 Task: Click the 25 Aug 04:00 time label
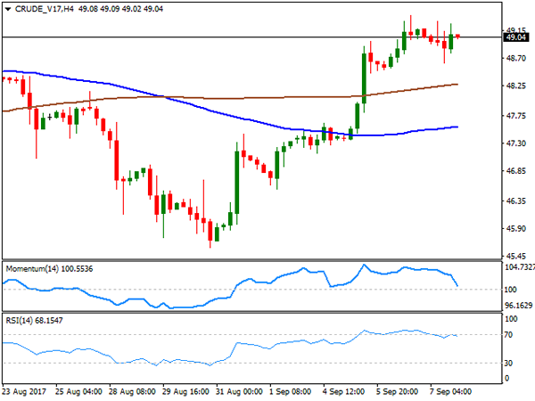[x=78, y=391]
